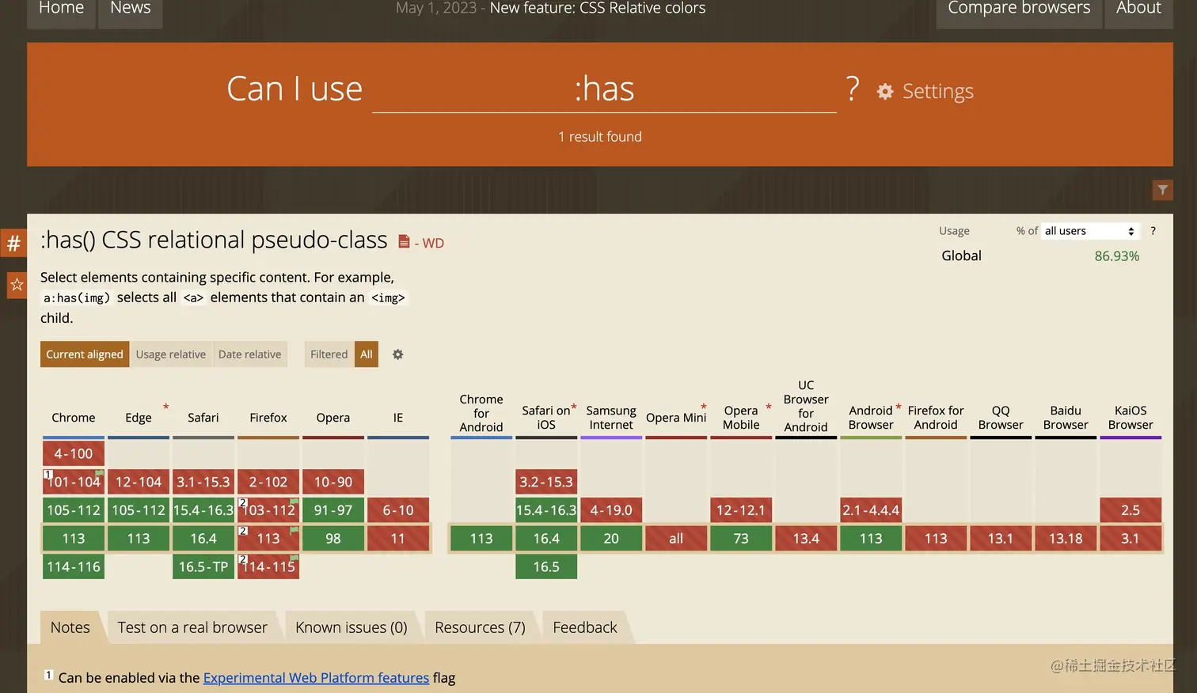Select IE 11 version cell
This screenshot has height=693, width=1197.
(x=398, y=539)
